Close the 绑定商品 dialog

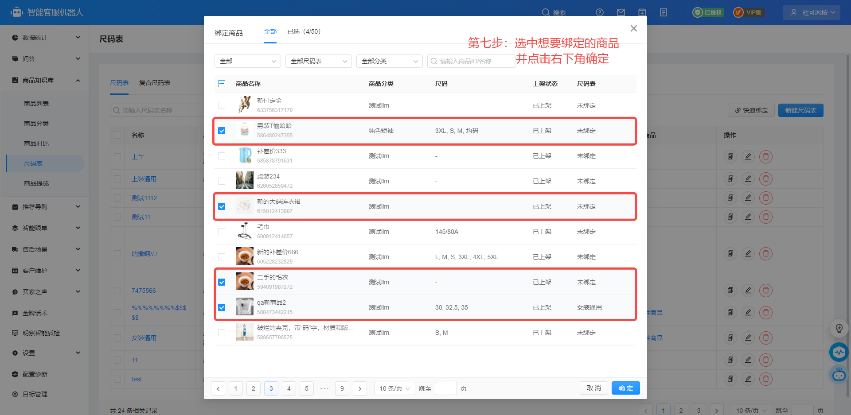[x=634, y=28]
